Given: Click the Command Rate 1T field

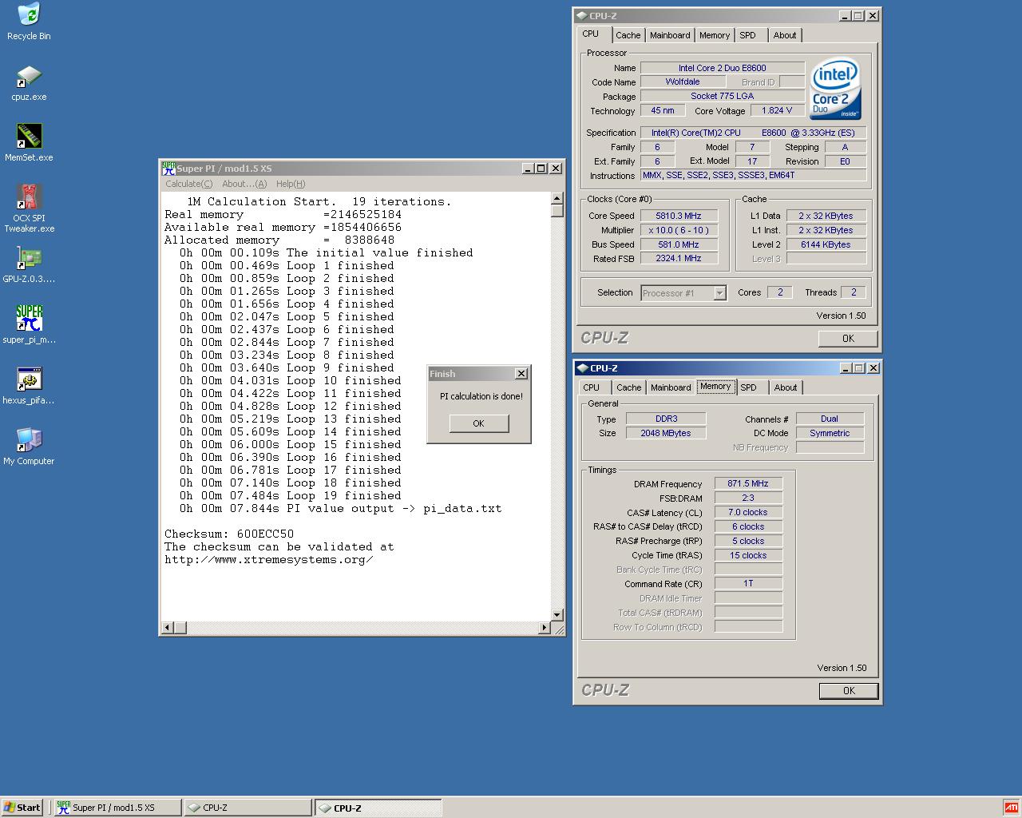Looking at the screenshot, I should 748,584.
